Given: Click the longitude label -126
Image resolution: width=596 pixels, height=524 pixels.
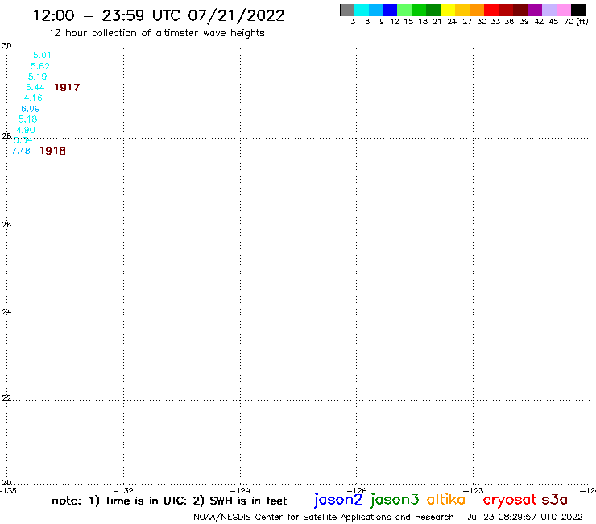Looking at the screenshot, I should (x=357, y=491).
